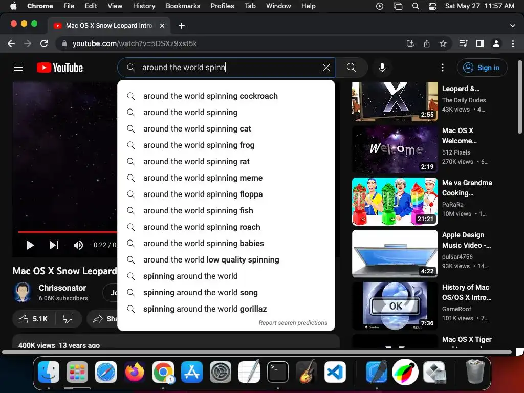Choose suggestion 'spinning around the world gorillaz'
This screenshot has width=524, height=393.
tap(226, 309)
